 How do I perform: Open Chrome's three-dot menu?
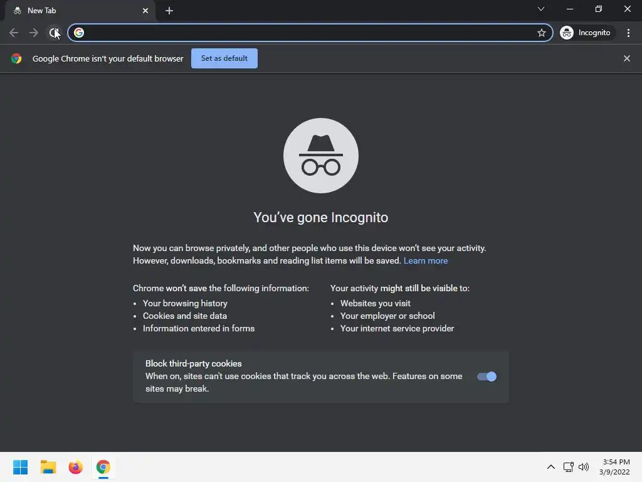(x=628, y=33)
